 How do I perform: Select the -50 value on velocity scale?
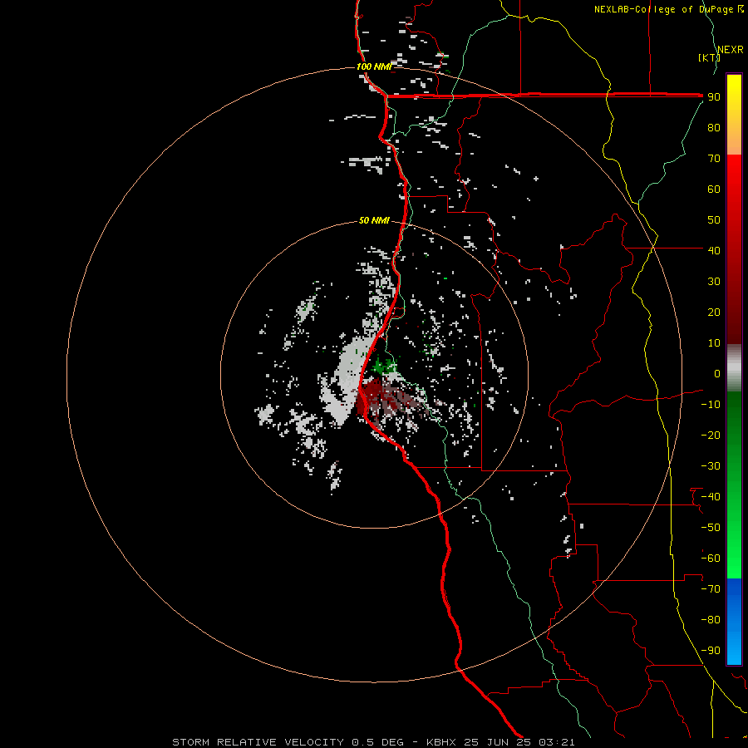tap(711, 528)
